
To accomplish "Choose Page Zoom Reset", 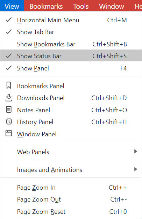I will point(71,211).
